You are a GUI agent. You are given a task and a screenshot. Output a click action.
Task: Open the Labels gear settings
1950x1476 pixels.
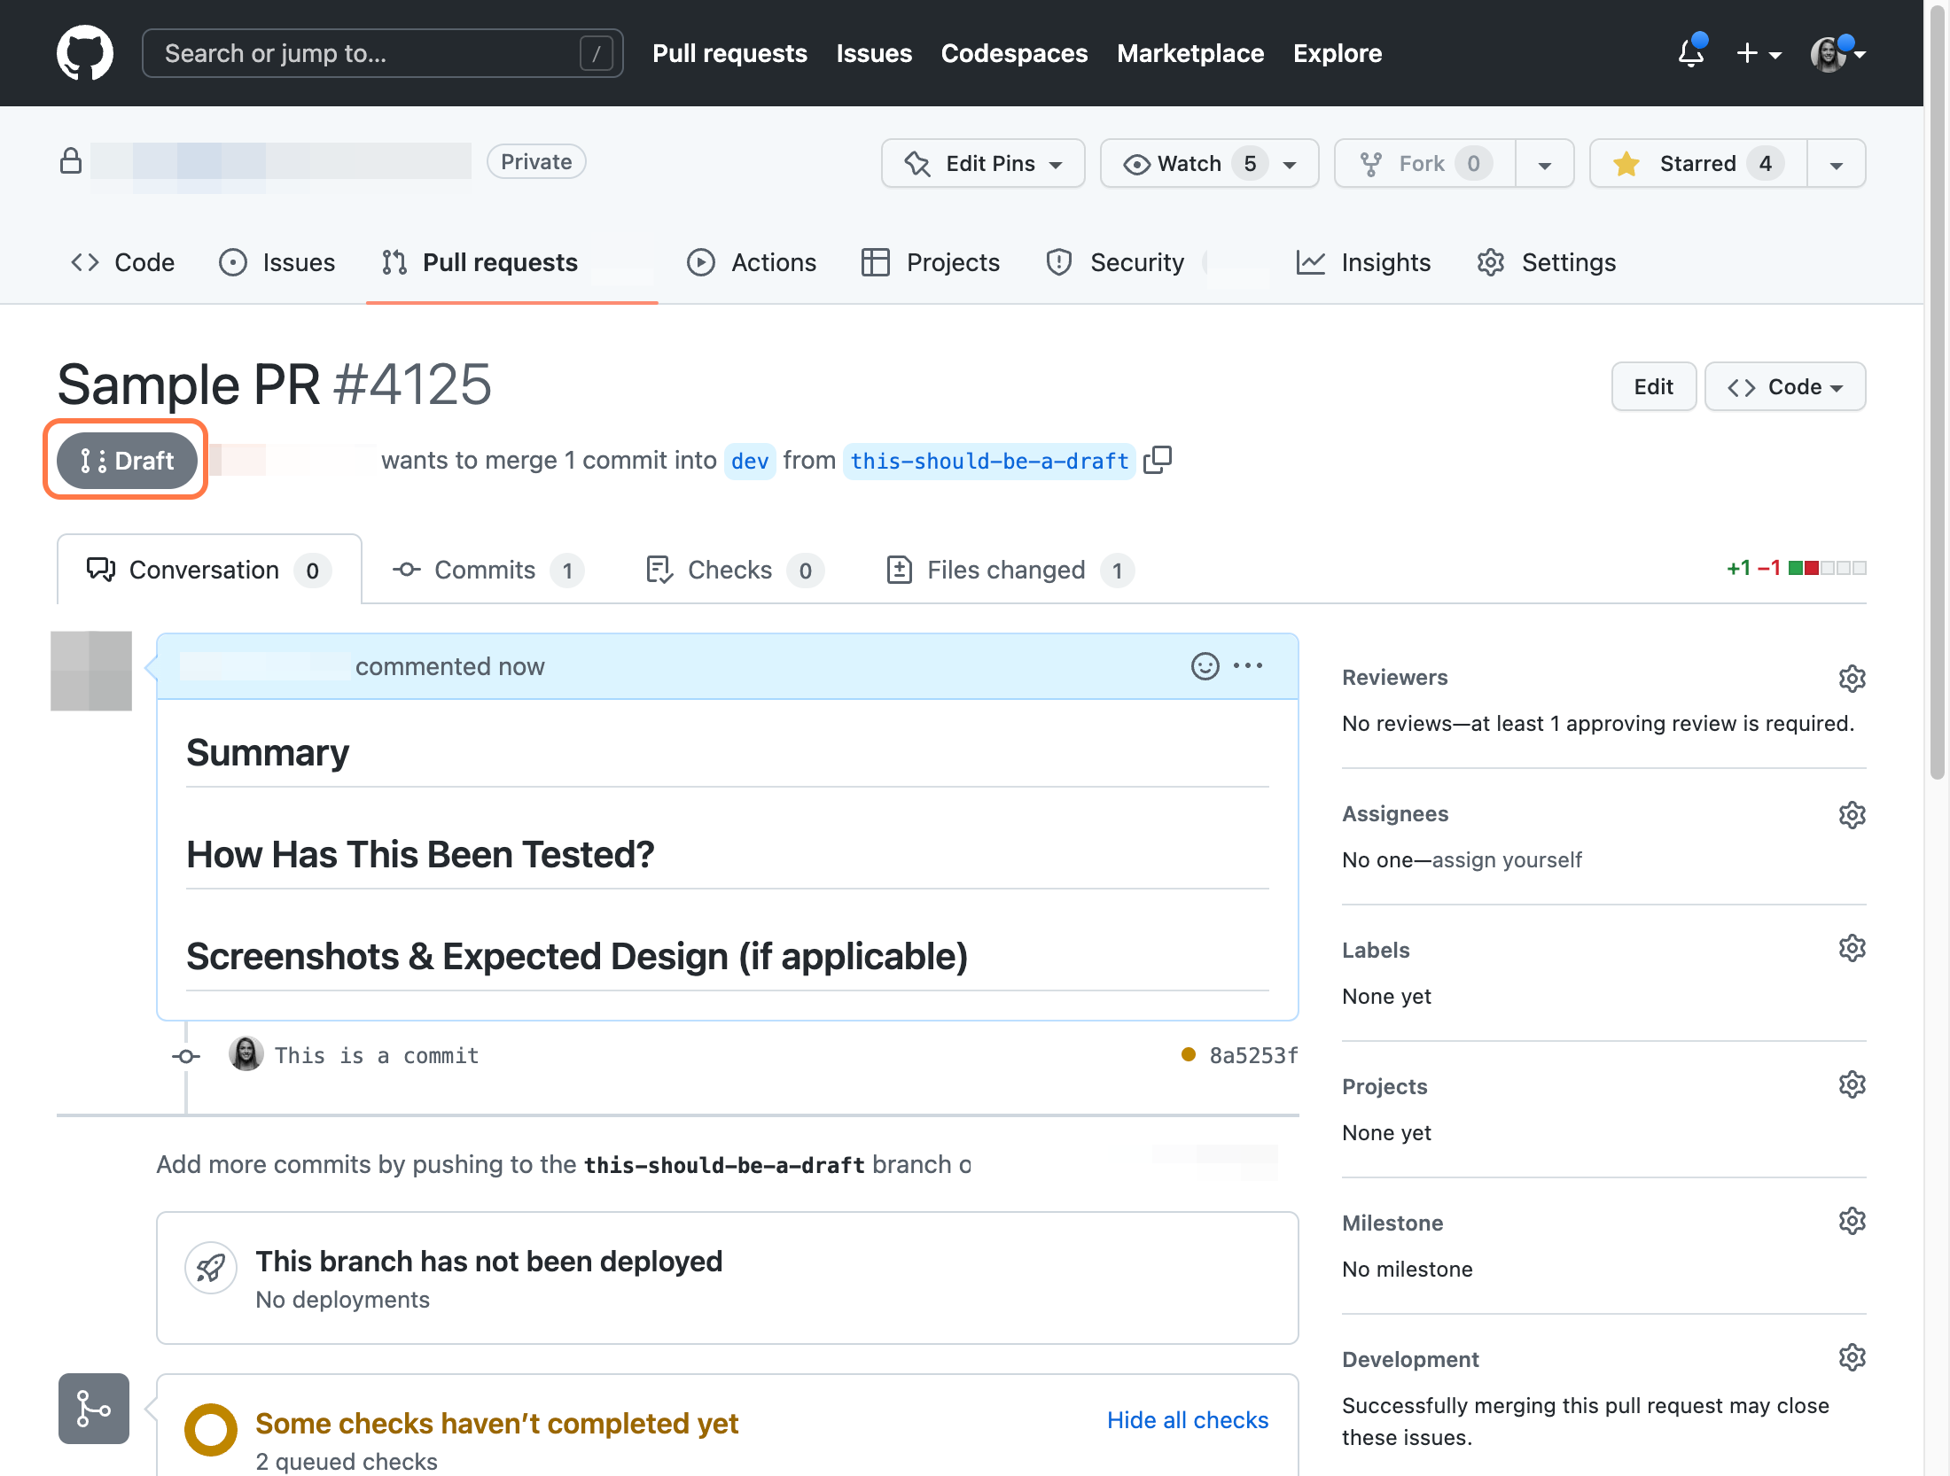point(1852,949)
